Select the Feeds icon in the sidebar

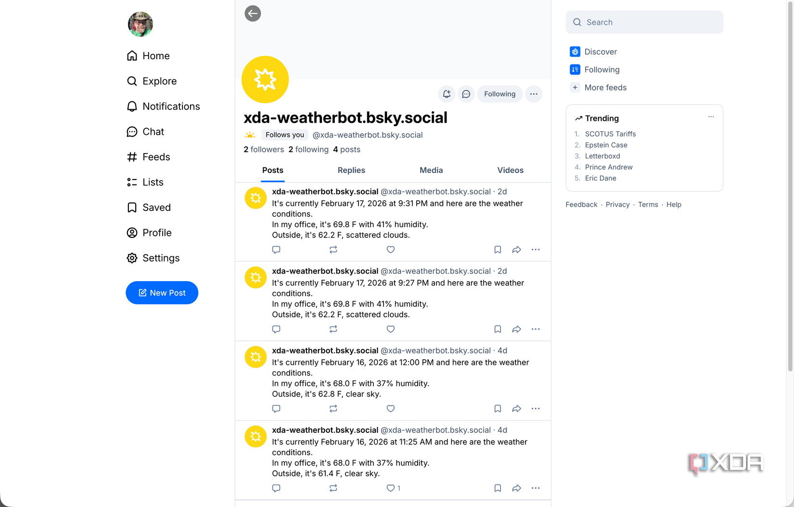tap(132, 156)
